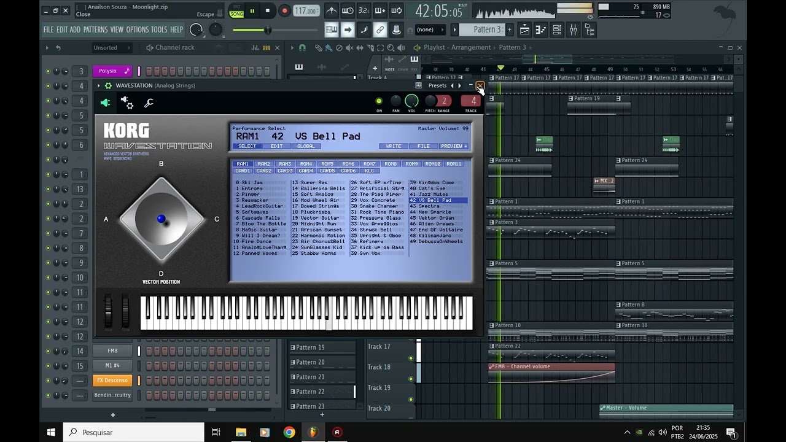Screen dimensions: 786x442
Task: Open Chrome from Windows taskbar
Action: [289, 432]
